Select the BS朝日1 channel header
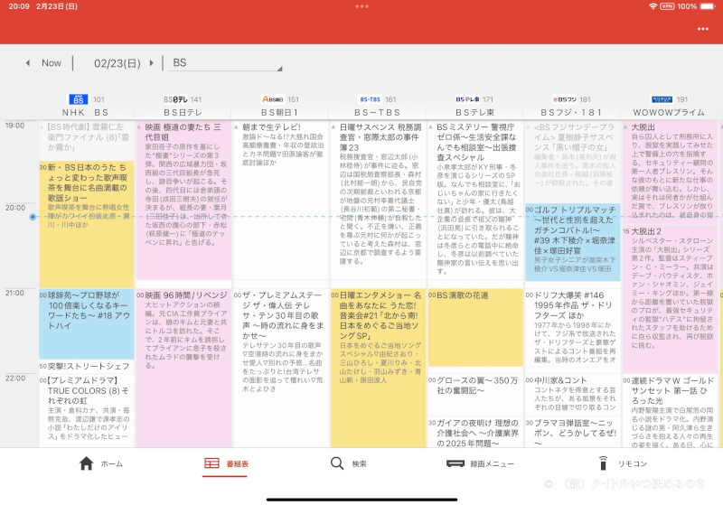This screenshot has width=723, height=505. pos(280,112)
